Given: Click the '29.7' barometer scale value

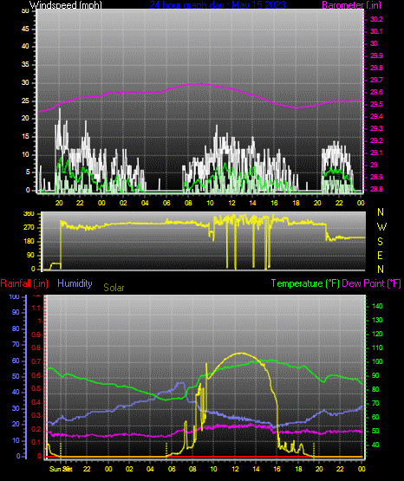Looking at the screenshot, I should click(x=376, y=80).
